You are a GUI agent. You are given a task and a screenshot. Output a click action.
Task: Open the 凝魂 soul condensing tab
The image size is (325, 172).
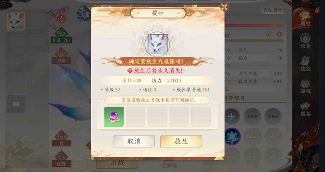pos(305,86)
